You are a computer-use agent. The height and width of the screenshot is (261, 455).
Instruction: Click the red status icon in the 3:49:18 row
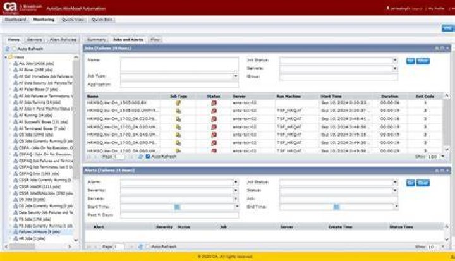click(214, 135)
